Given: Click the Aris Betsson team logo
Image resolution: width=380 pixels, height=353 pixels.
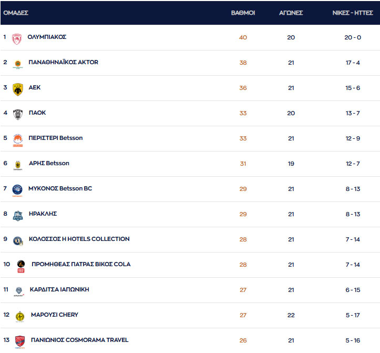Looking at the screenshot, I should (x=17, y=164).
